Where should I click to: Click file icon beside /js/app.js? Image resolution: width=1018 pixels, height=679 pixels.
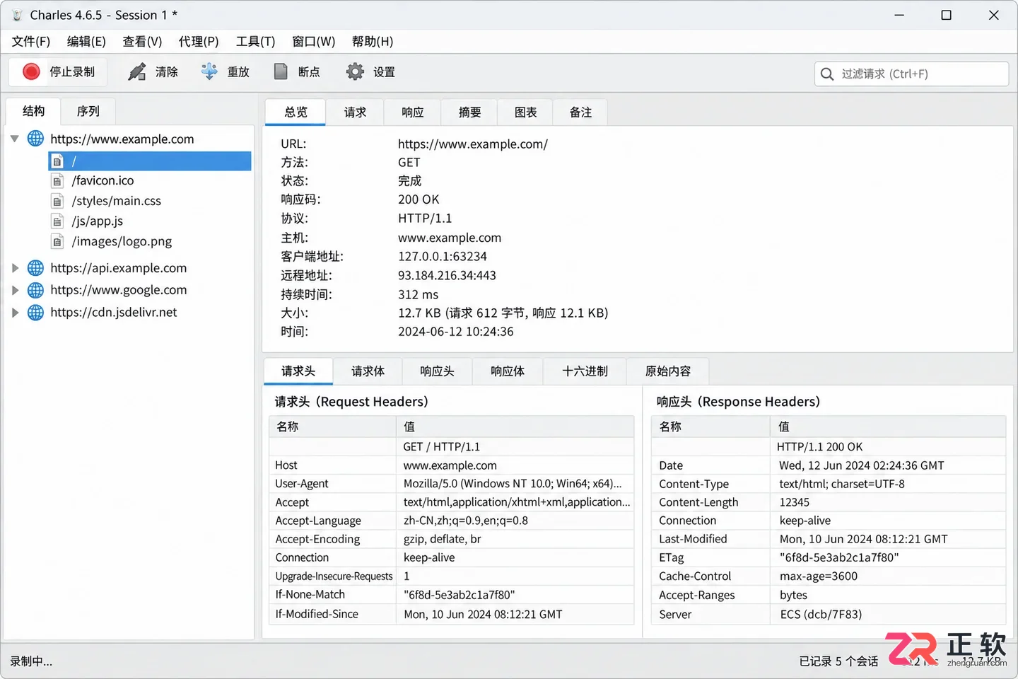point(58,221)
